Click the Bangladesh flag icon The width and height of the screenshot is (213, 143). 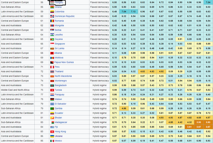click(52, 85)
